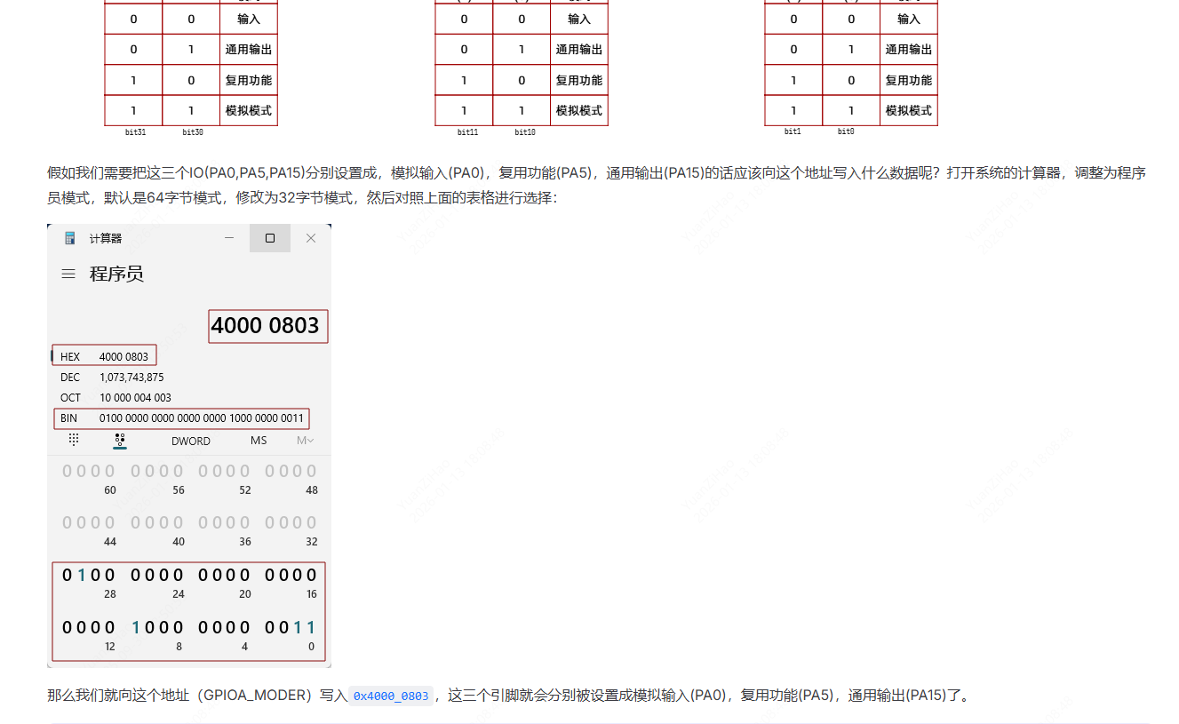Image resolution: width=1179 pixels, height=724 pixels.
Task: Open the DWORD word size dropdown
Action: pos(190,440)
